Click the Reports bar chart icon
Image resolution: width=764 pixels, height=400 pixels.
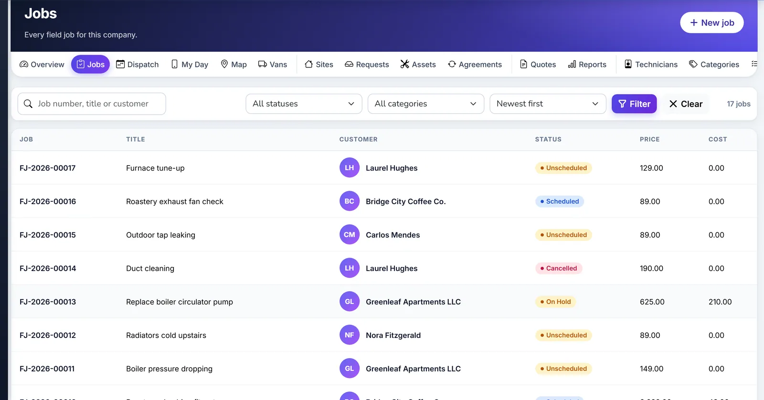[572, 64]
